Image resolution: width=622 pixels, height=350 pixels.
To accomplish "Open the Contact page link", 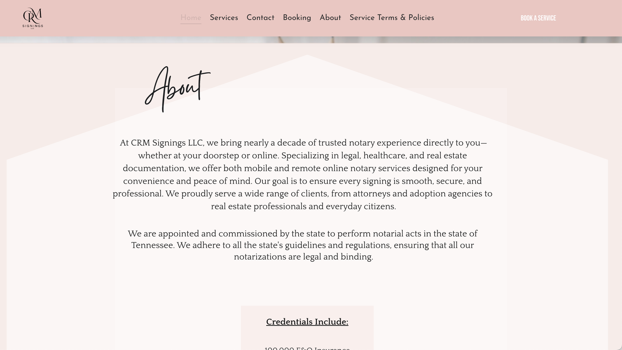I will click(x=260, y=17).
